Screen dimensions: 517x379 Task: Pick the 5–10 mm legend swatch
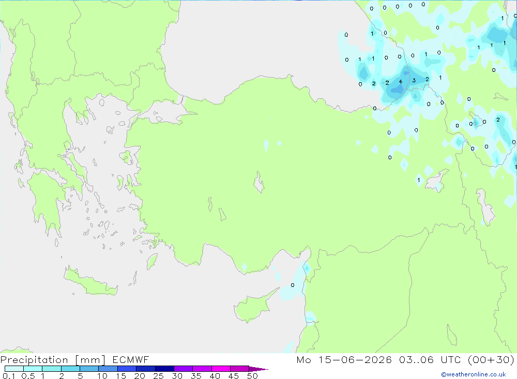point(89,369)
